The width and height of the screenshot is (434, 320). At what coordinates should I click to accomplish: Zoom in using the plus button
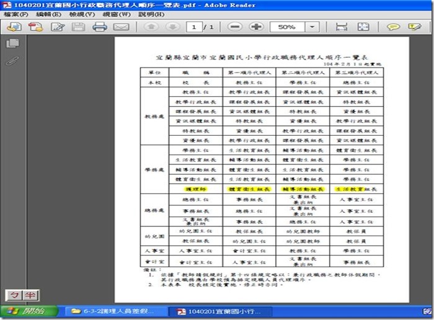tap(255, 27)
